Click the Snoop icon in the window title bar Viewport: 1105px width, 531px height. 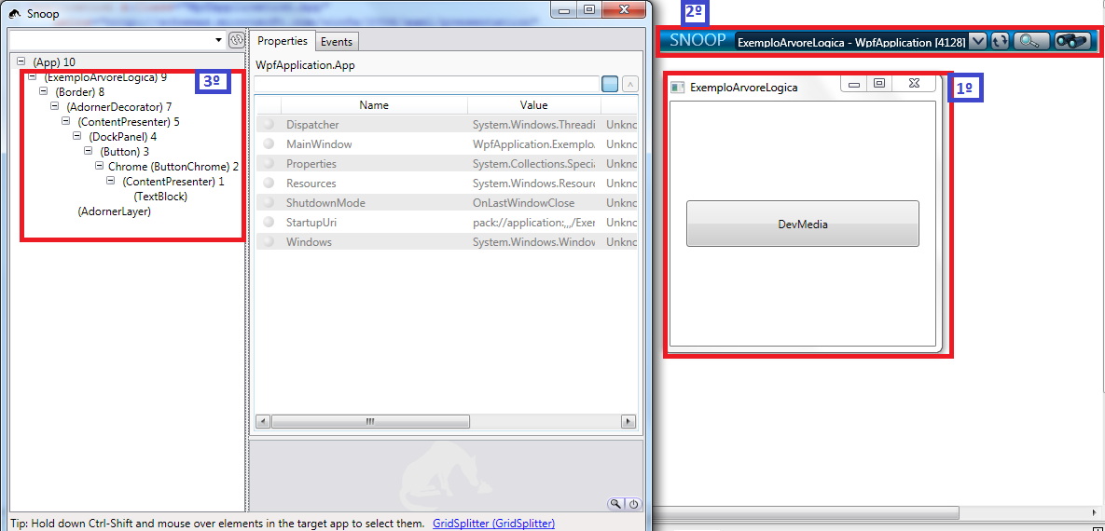(x=15, y=14)
